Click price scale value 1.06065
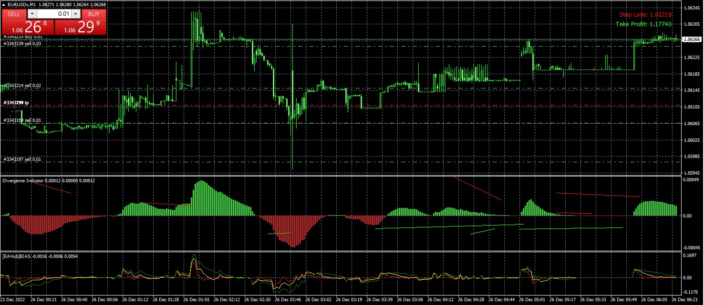 coord(692,124)
